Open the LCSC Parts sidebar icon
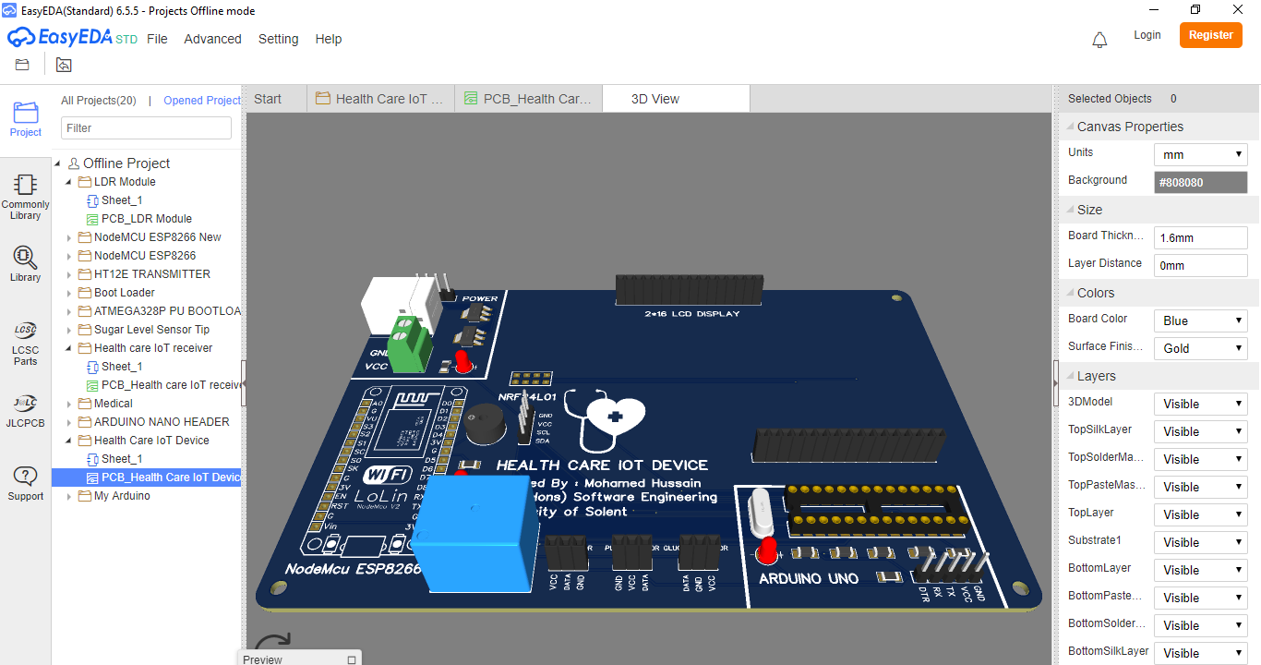 [x=25, y=343]
